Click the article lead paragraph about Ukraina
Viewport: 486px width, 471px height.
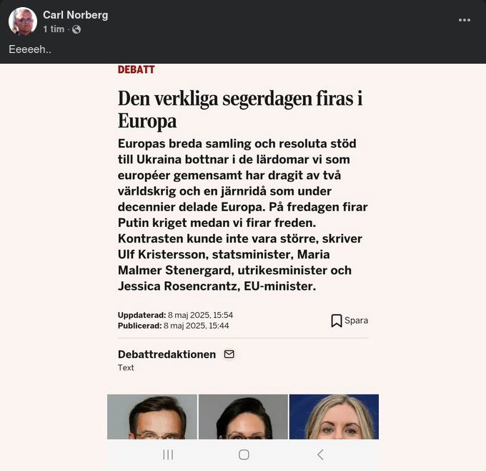coord(243,215)
